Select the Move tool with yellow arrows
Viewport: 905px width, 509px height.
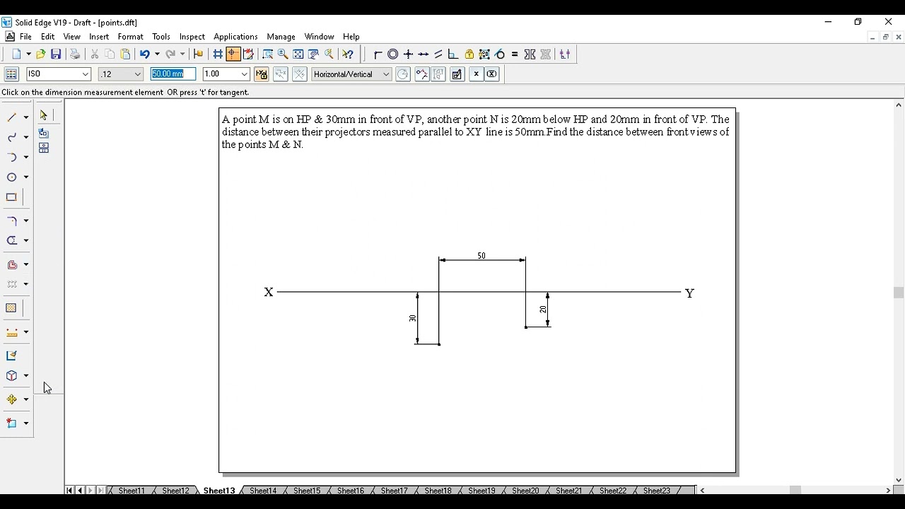[x=12, y=399]
